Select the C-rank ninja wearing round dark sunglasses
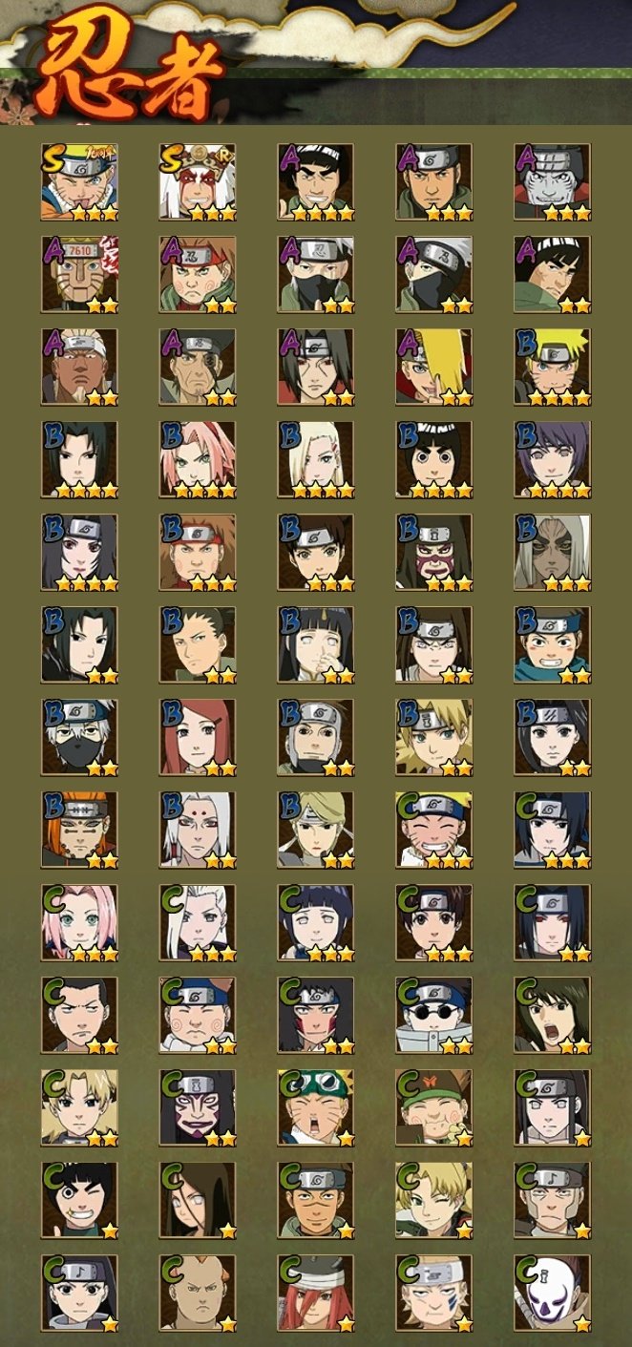Image resolution: width=632 pixels, height=1347 pixels. click(434, 1015)
